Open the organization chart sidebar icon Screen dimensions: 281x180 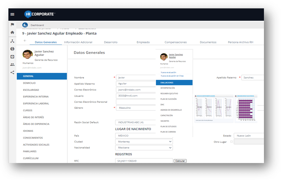point(12,41)
